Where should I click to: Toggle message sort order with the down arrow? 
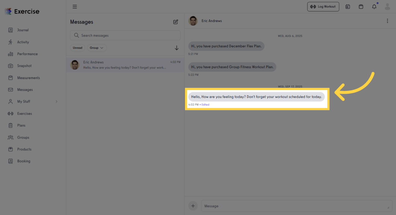click(177, 48)
